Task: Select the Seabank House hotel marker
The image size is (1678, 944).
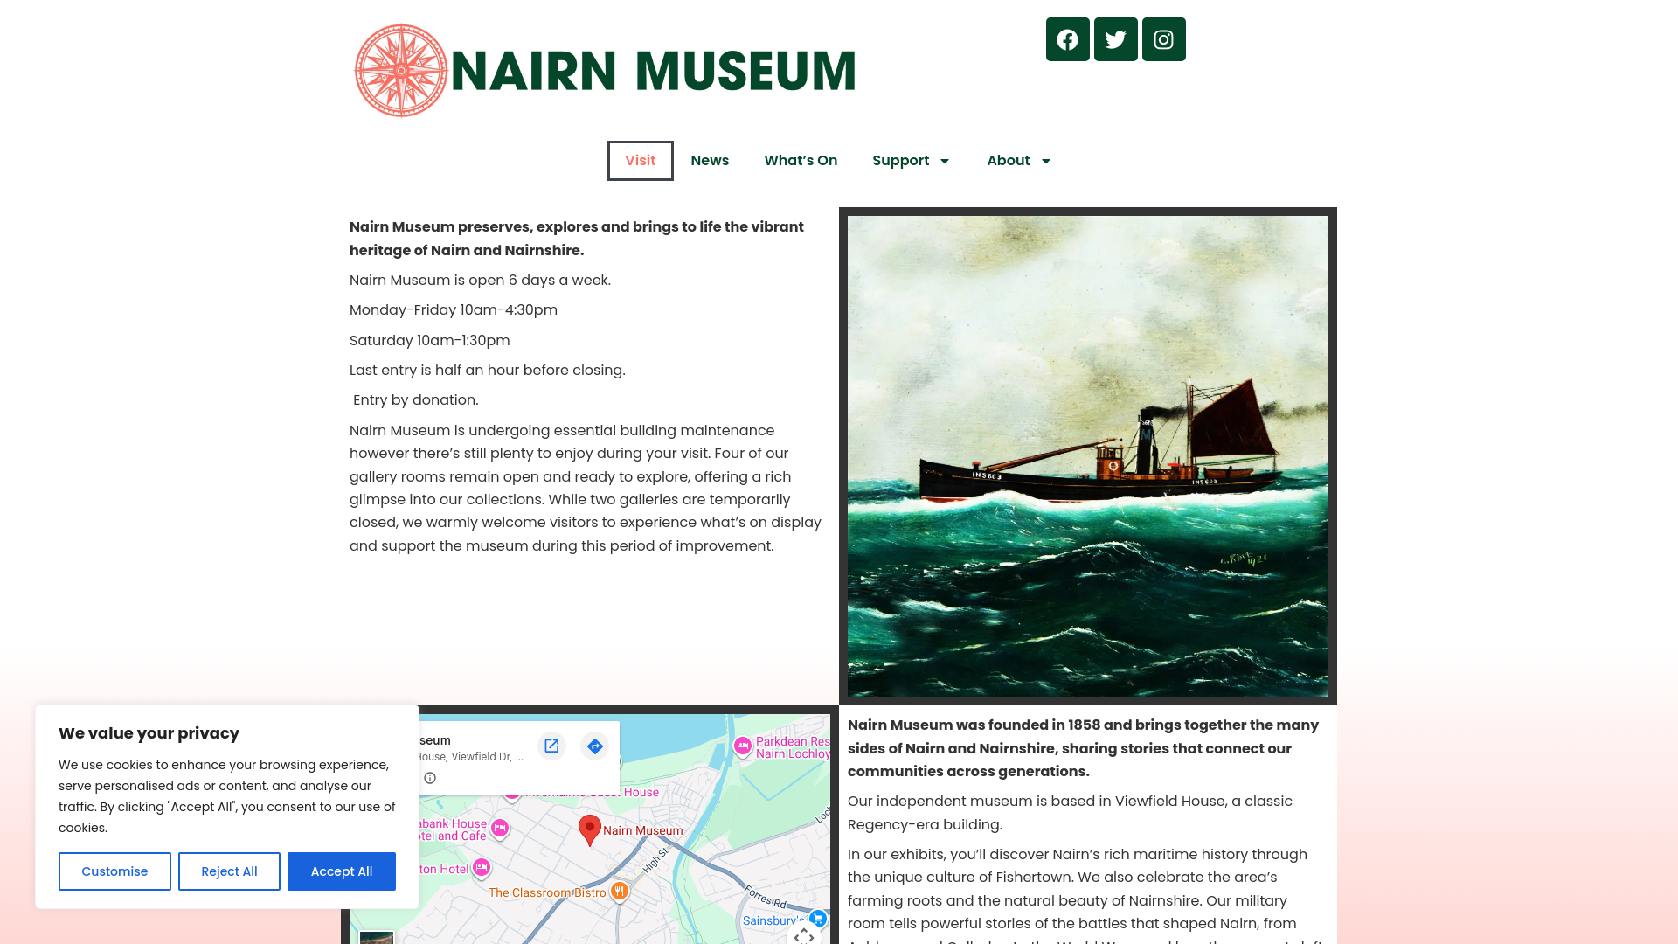Action: [x=499, y=828]
